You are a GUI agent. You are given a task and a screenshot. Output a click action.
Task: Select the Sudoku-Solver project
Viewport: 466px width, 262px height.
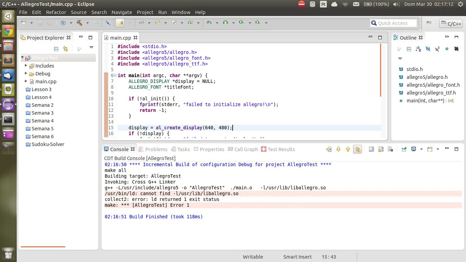(x=48, y=144)
